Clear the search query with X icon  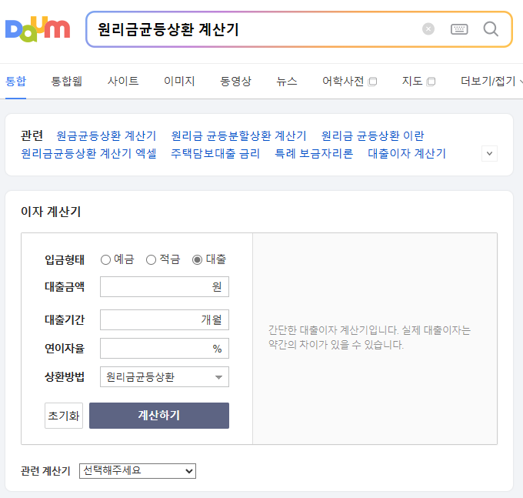click(x=428, y=29)
